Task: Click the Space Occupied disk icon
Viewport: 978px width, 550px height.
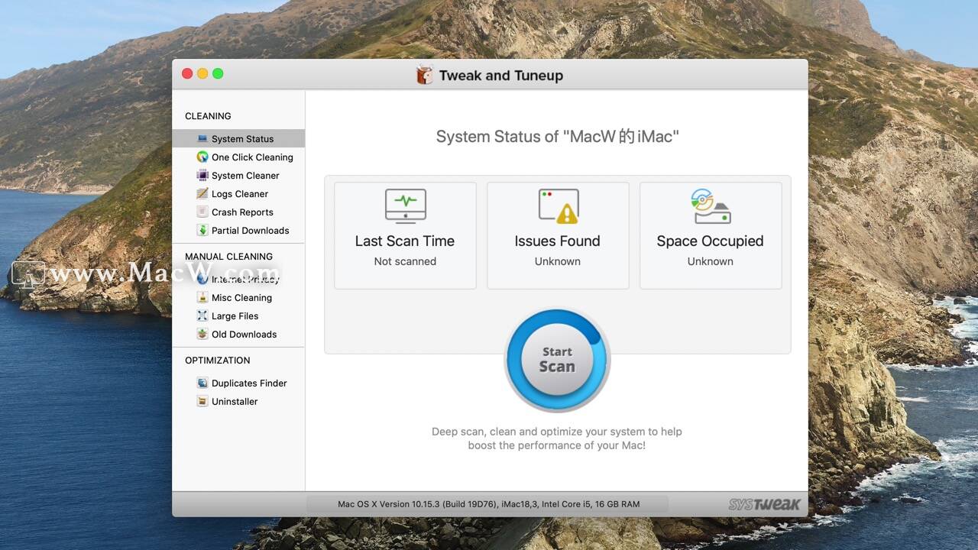Action: click(711, 205)
